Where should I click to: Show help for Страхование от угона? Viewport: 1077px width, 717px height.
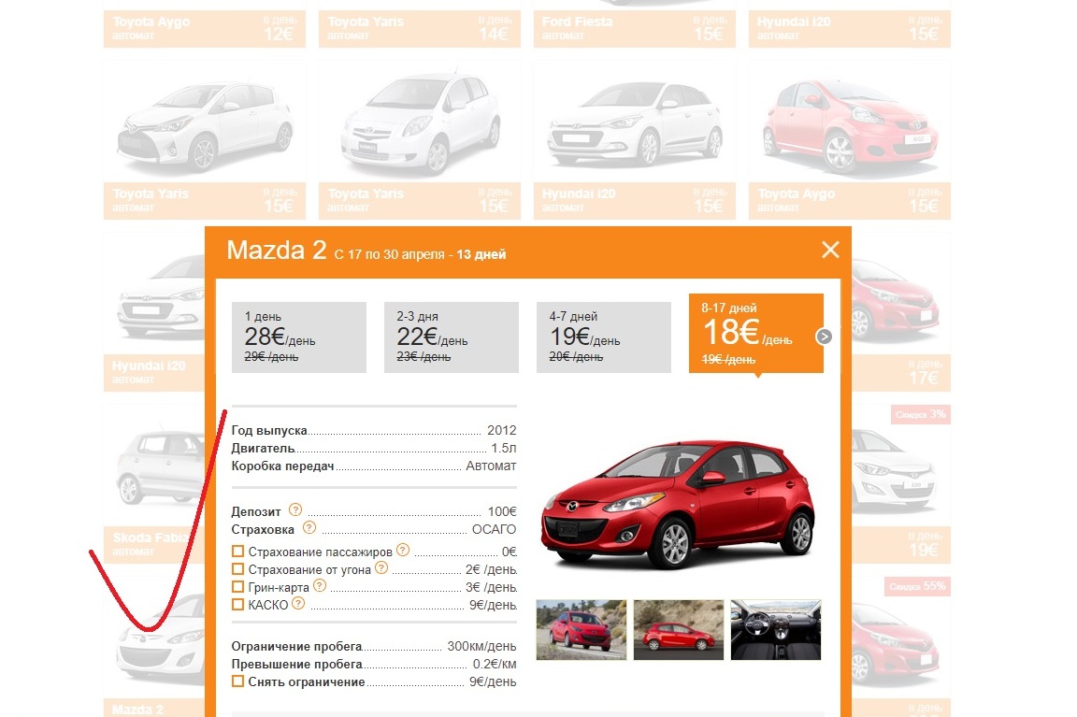tap(381, 568)
